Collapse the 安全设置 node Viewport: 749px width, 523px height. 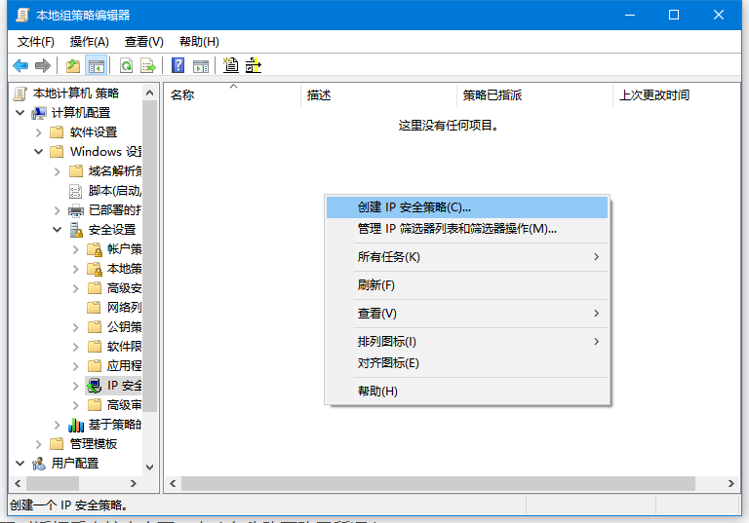coord(58,230)
